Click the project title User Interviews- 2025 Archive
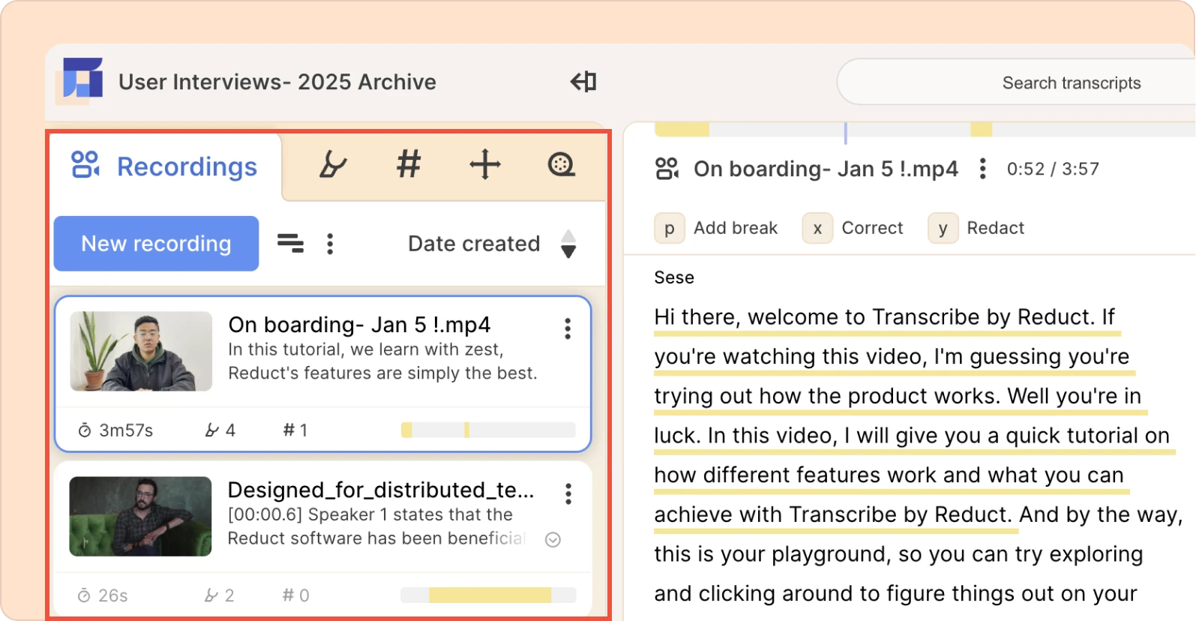1196x621 pixels. coord(277,82)
